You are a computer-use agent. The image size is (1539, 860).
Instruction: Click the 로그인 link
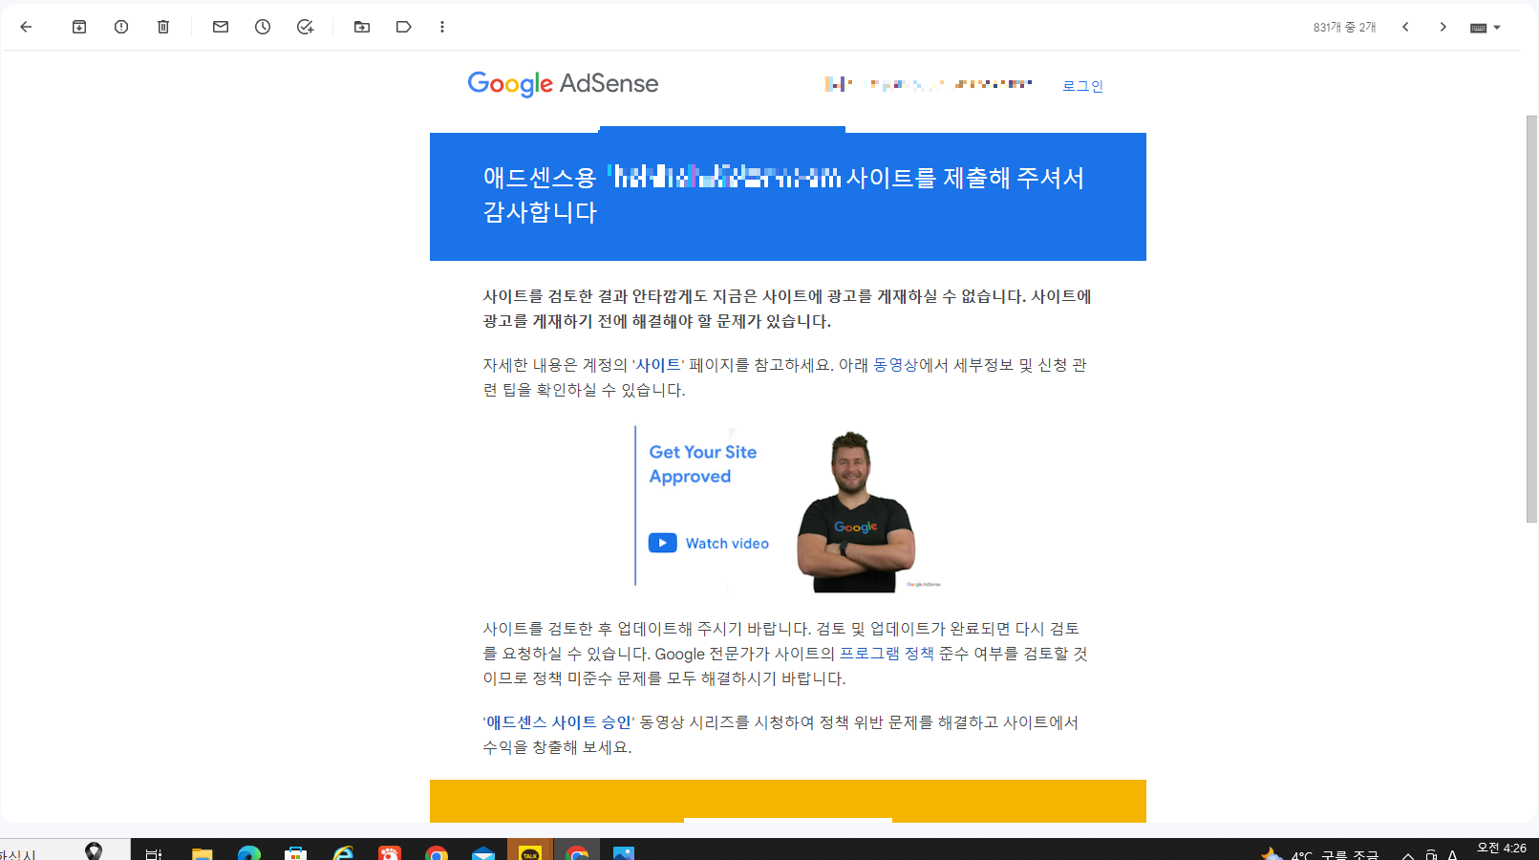[x=1082, y=86]
